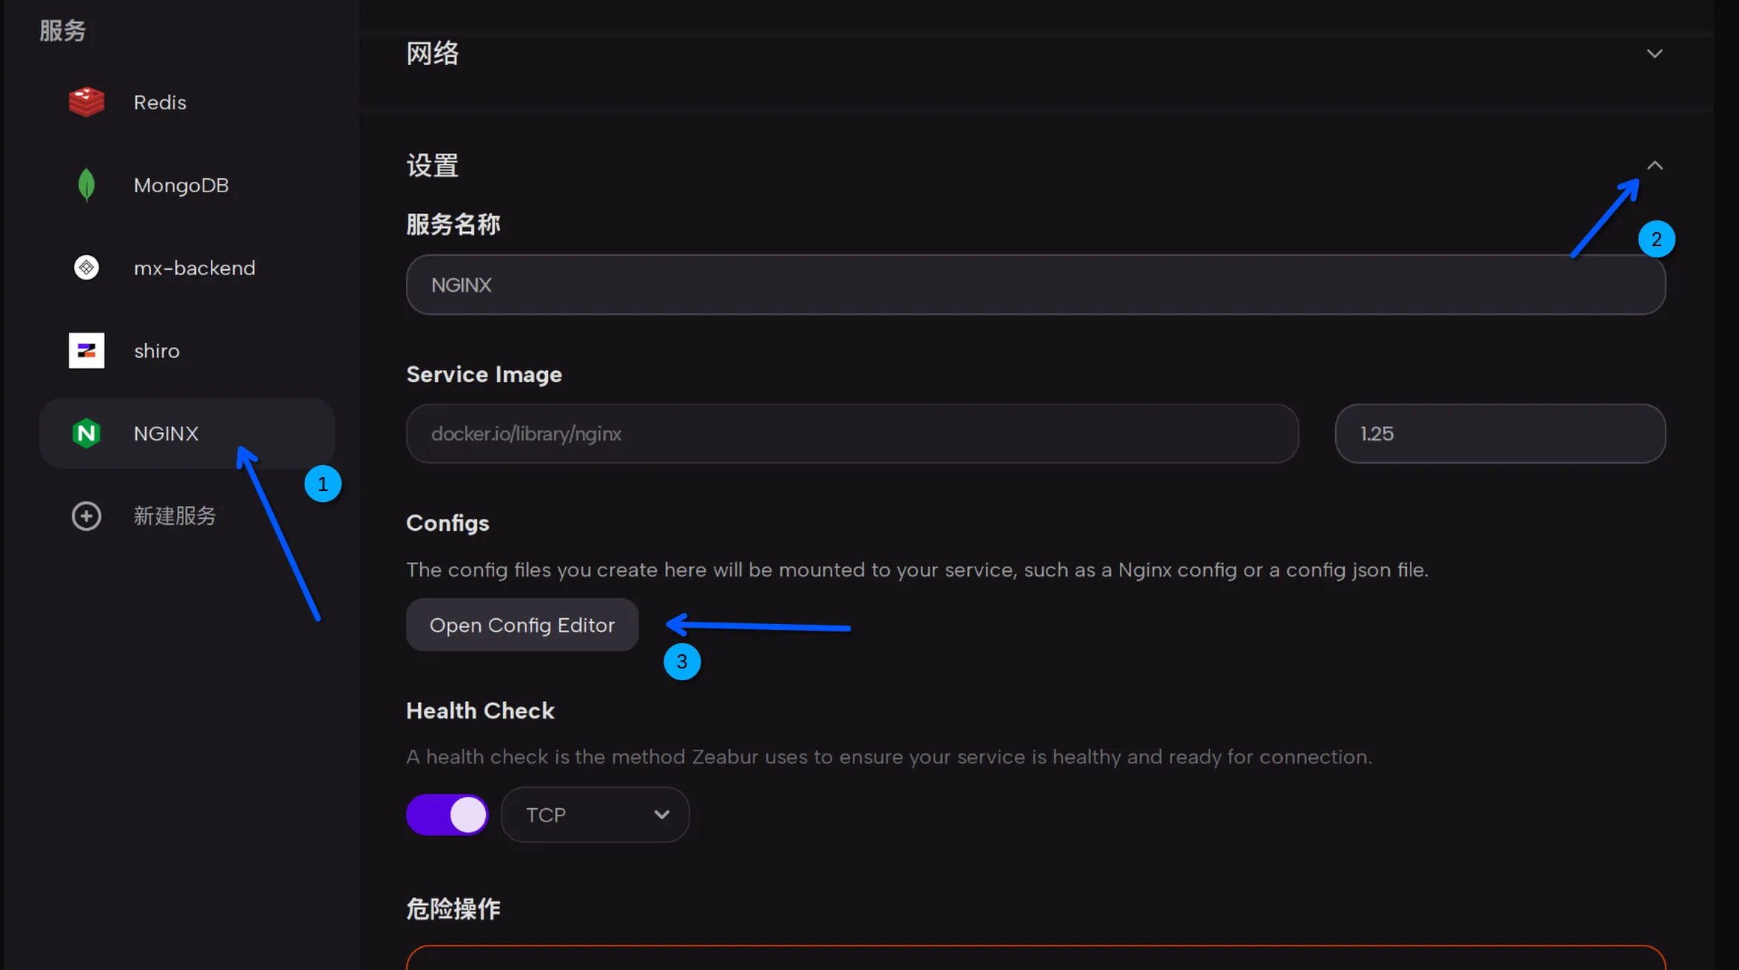The height and width of the screenshot is (970, 1739).
Task: Click the docker.io/library/nginx image field
Action: tap(851, 434)
